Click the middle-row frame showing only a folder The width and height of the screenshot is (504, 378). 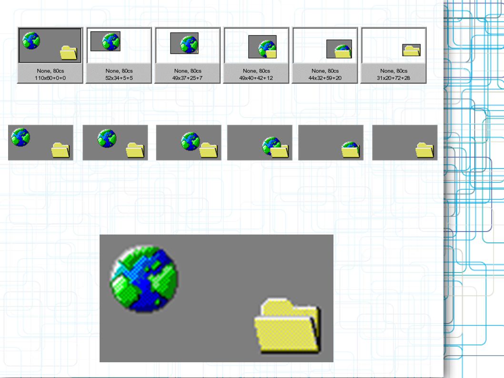[x=405, y=143]
